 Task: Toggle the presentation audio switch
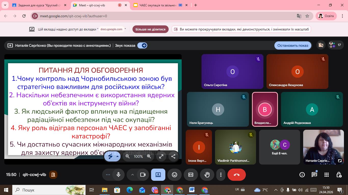142,45
